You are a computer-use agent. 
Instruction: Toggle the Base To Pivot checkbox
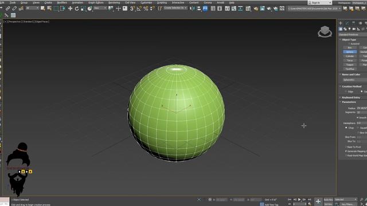coord(346,147)
